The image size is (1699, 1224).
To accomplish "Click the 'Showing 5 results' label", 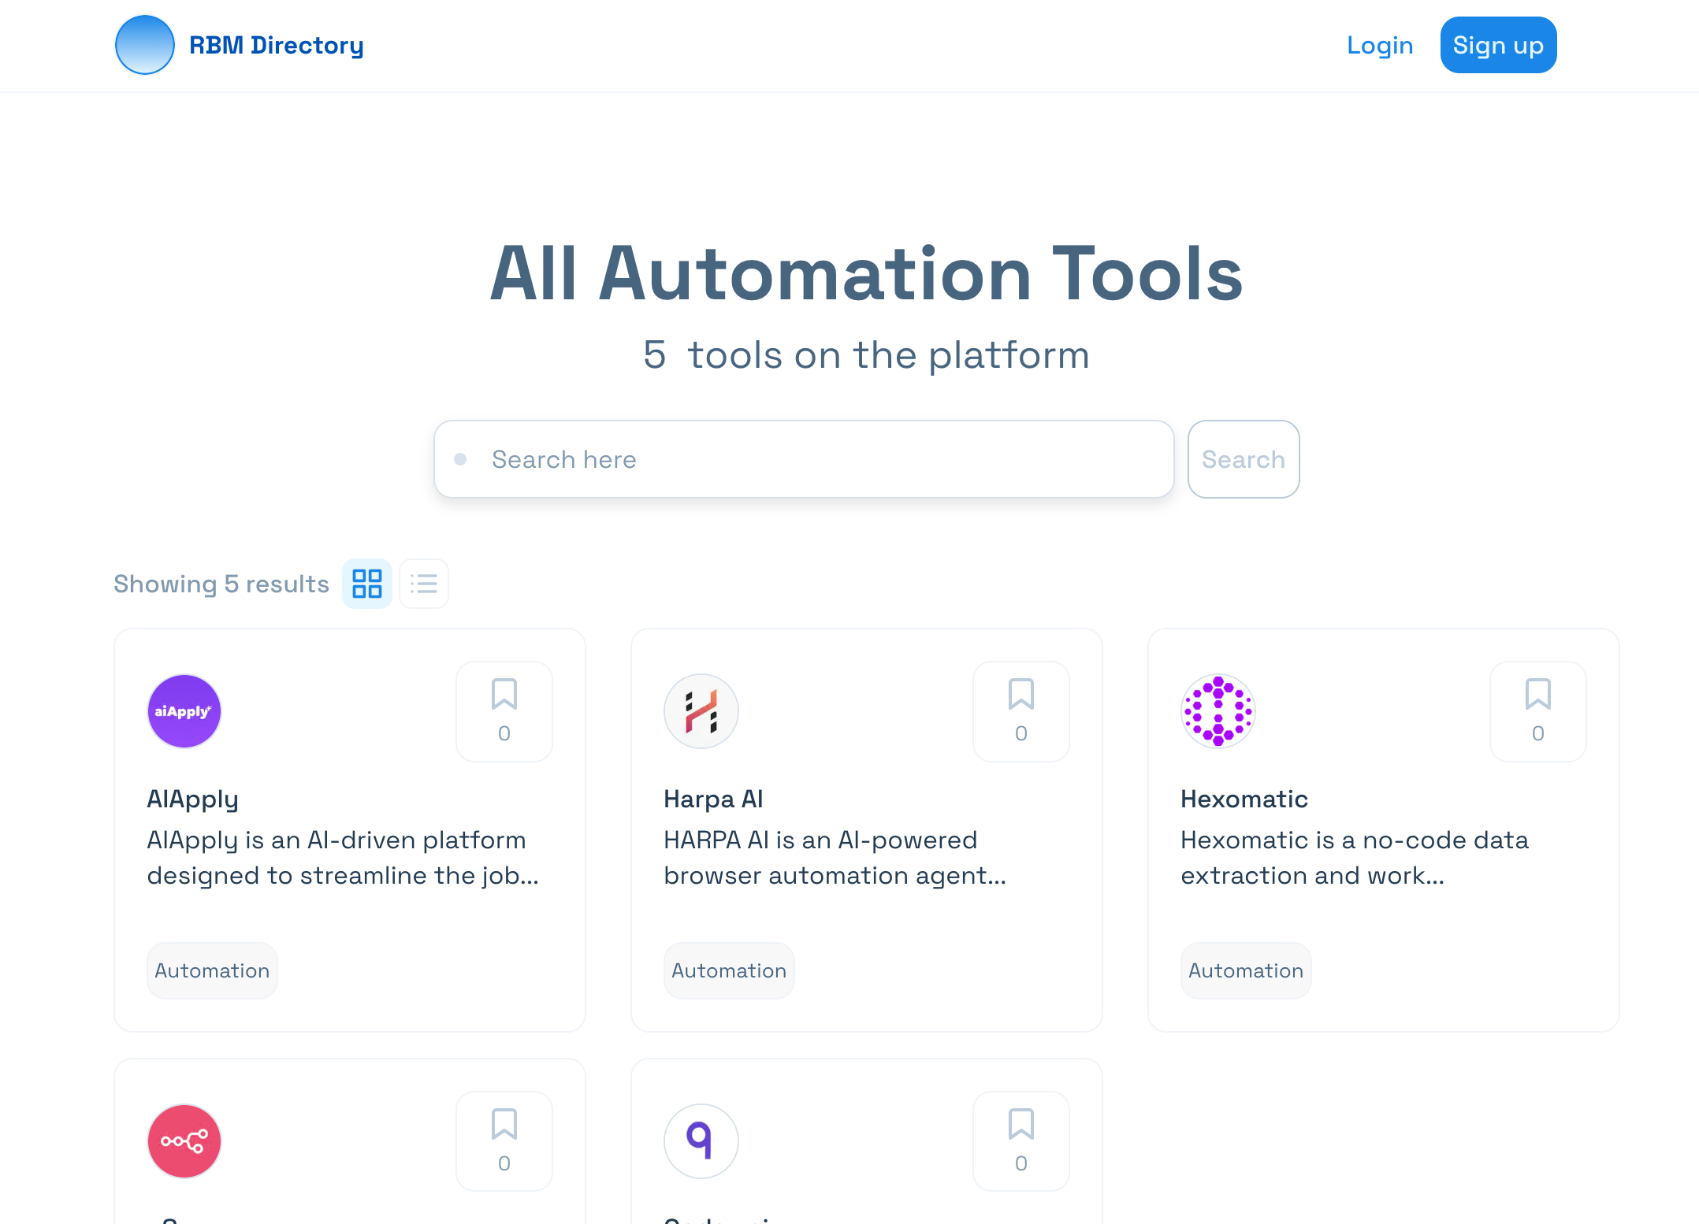I will 221,584.
